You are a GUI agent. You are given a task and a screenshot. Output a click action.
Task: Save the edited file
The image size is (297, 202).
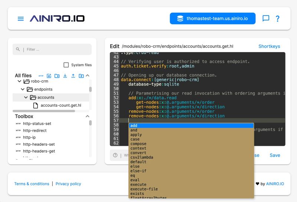coord(275,155)
